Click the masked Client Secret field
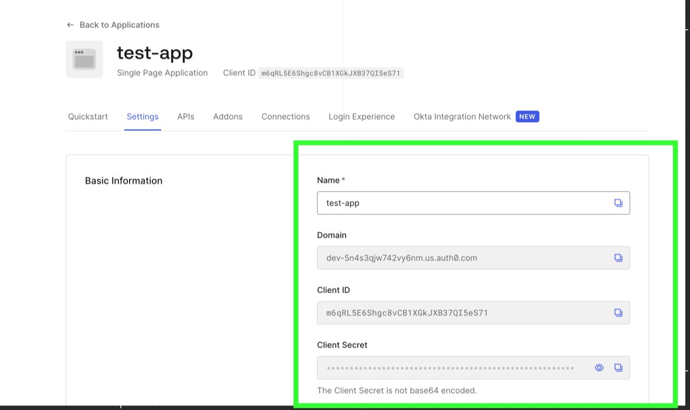The width and height of the screenshot is (690, 410). [473, 368]
